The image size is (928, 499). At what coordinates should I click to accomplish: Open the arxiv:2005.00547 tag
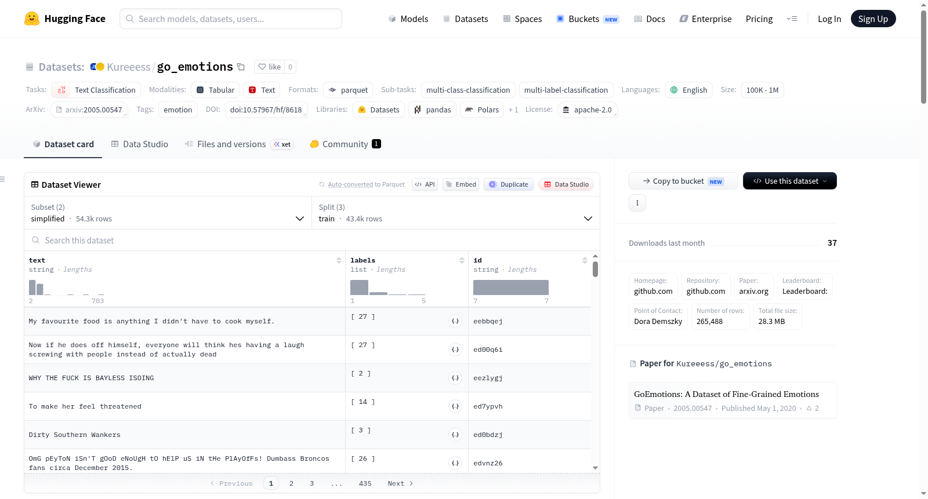point(89,110)
